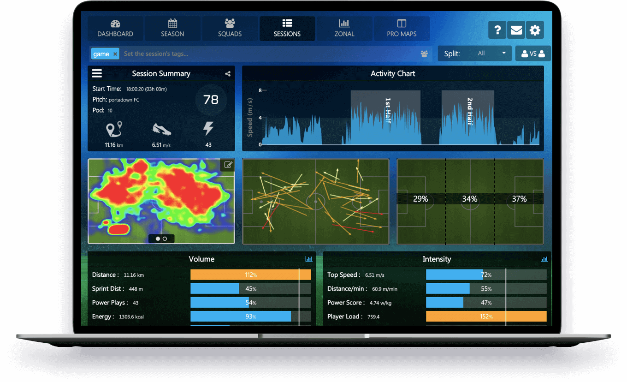This screenshot has height=382, width=627.
Task: Click the Pod 10 value
Action: 110,111
